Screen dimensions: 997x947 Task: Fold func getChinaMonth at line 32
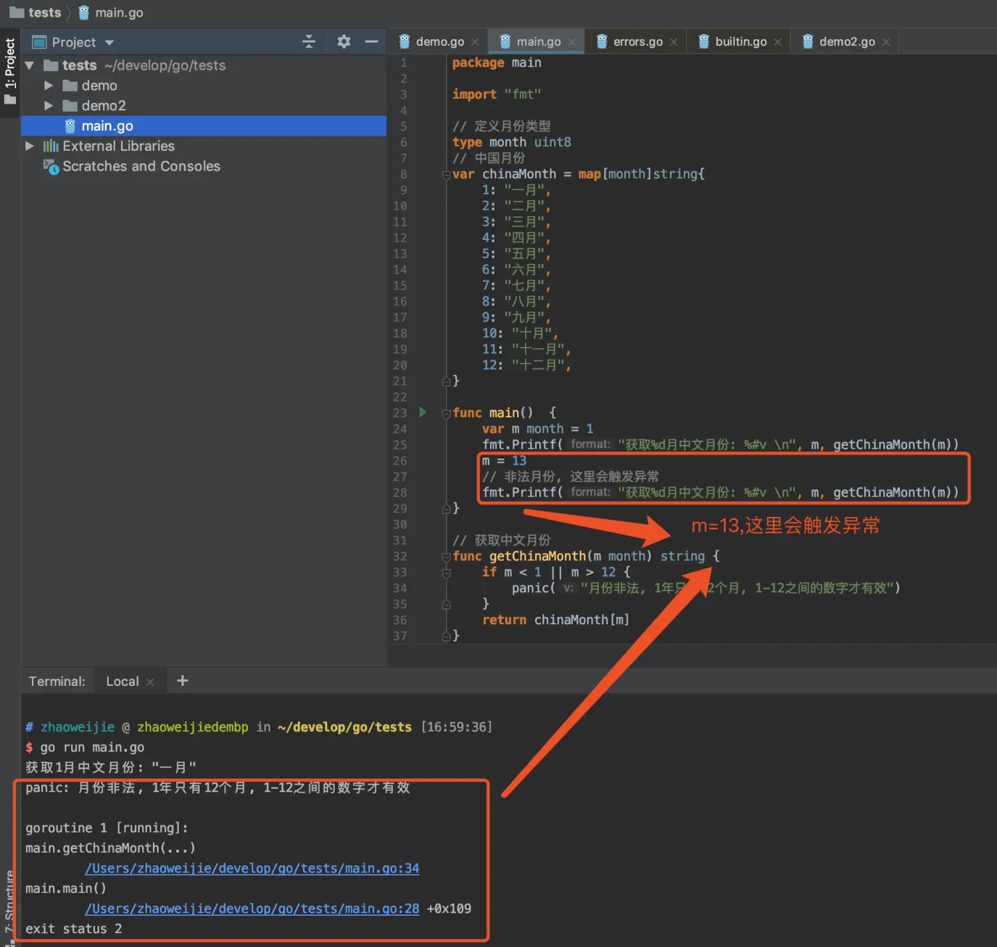(446, 557)
